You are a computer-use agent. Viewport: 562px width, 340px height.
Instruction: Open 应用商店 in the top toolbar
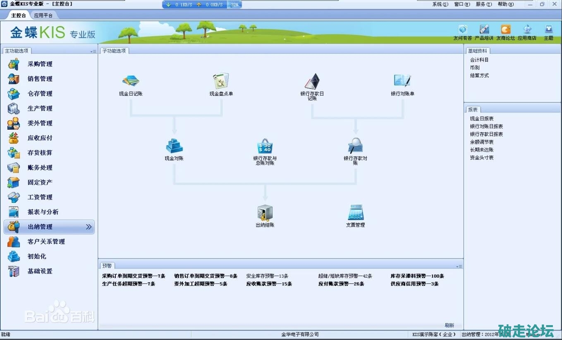coord(527,30)
